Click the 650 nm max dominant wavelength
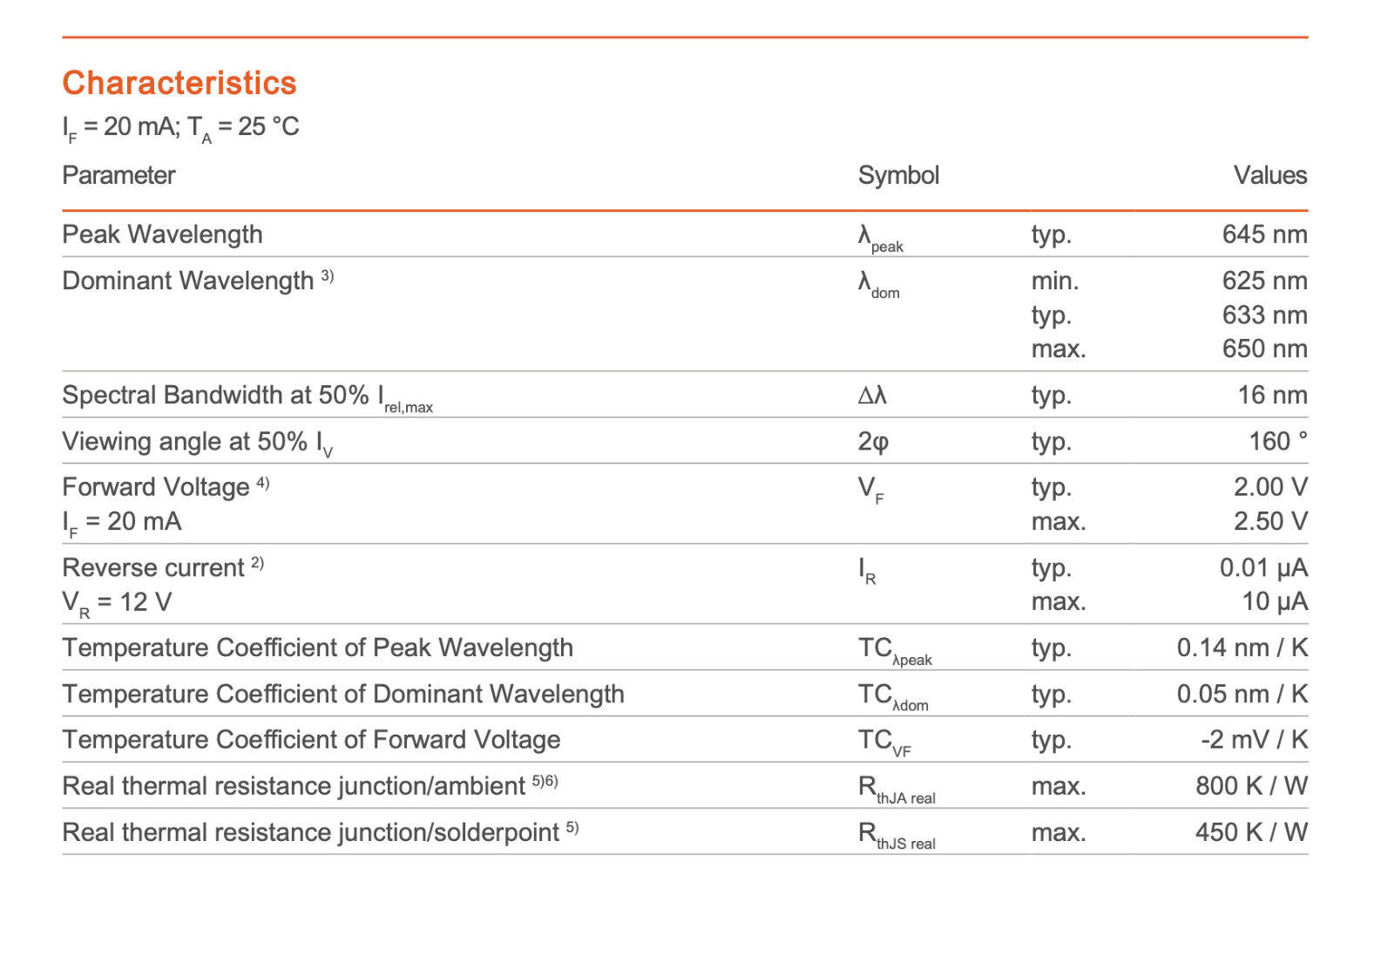 1264,349
